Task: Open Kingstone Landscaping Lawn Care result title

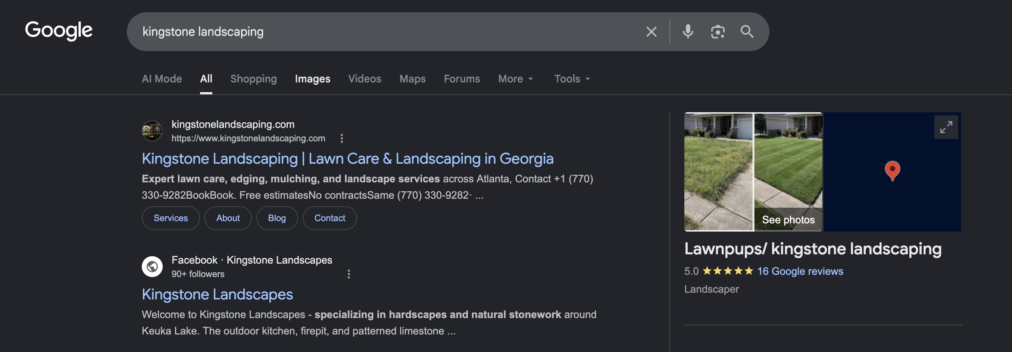Action: point(348,158)
